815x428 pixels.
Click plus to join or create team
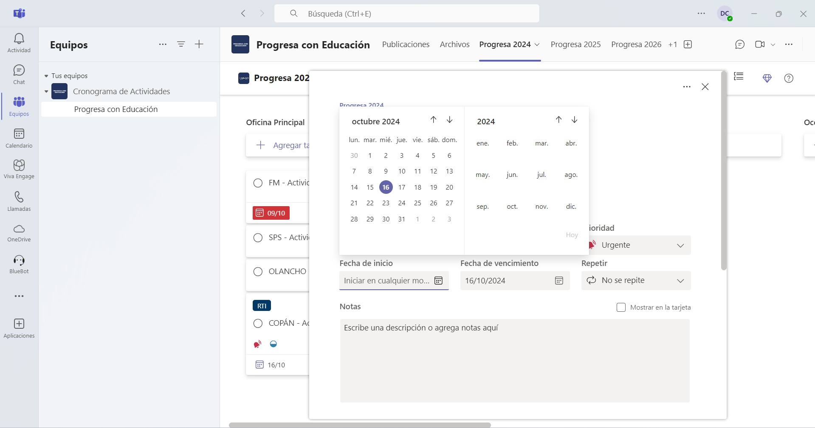pos(199,44)
